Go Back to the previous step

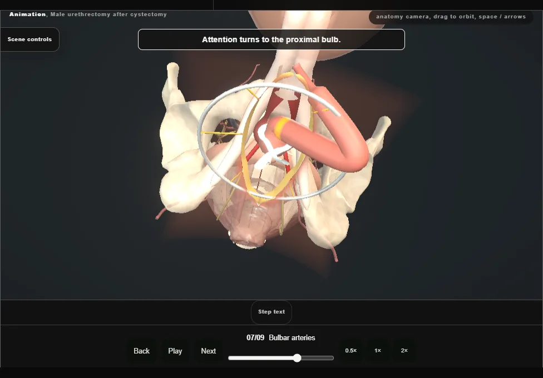(142, 351)
